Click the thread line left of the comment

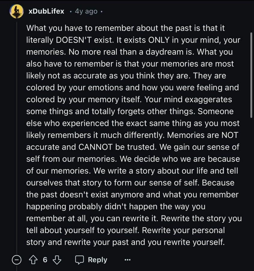click(x=17, y=135)
